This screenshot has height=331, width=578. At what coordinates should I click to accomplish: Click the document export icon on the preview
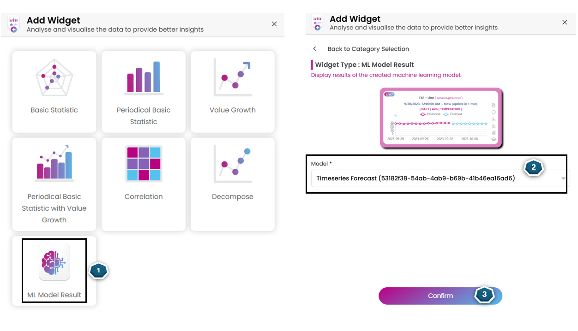494,105
